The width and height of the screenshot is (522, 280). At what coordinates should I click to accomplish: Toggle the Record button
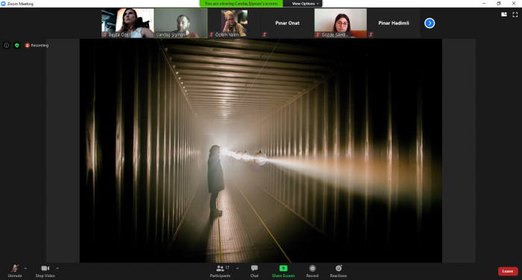click(312, 271)
